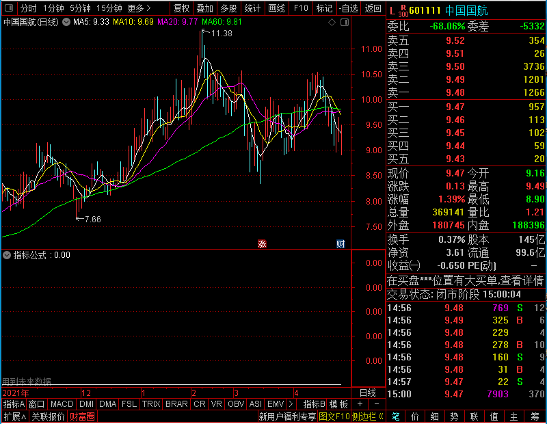Select the 5分钟 period
The height and width of the screenshot is (424, 547).
[x=80, y=8]
